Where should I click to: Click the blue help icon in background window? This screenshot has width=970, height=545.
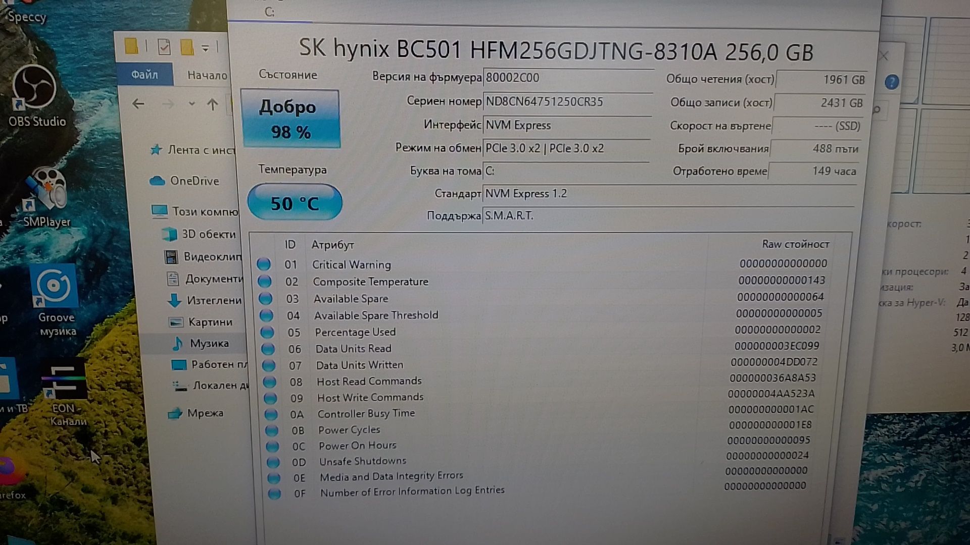point(892,82)
